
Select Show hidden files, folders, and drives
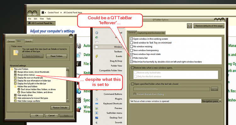click(19, 92)
